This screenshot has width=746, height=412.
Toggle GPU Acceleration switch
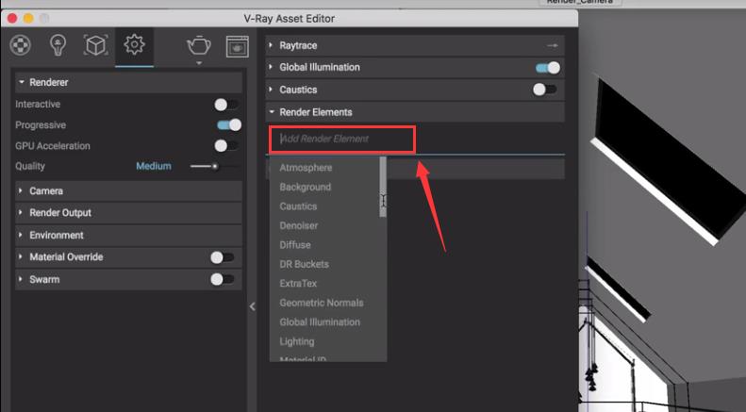click(226, 145)
